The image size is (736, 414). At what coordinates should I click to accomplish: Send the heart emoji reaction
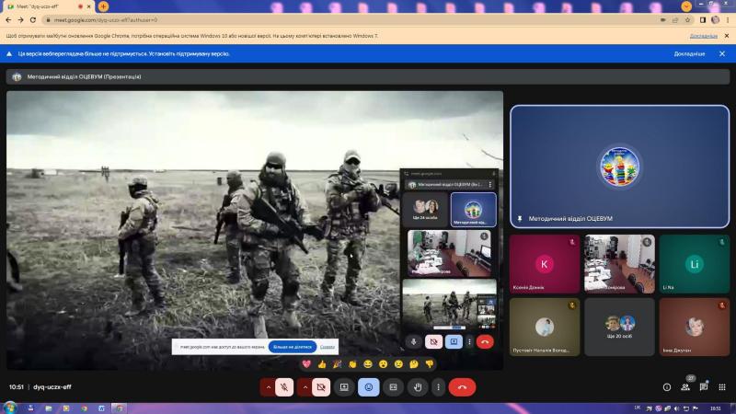pos(306,363)
